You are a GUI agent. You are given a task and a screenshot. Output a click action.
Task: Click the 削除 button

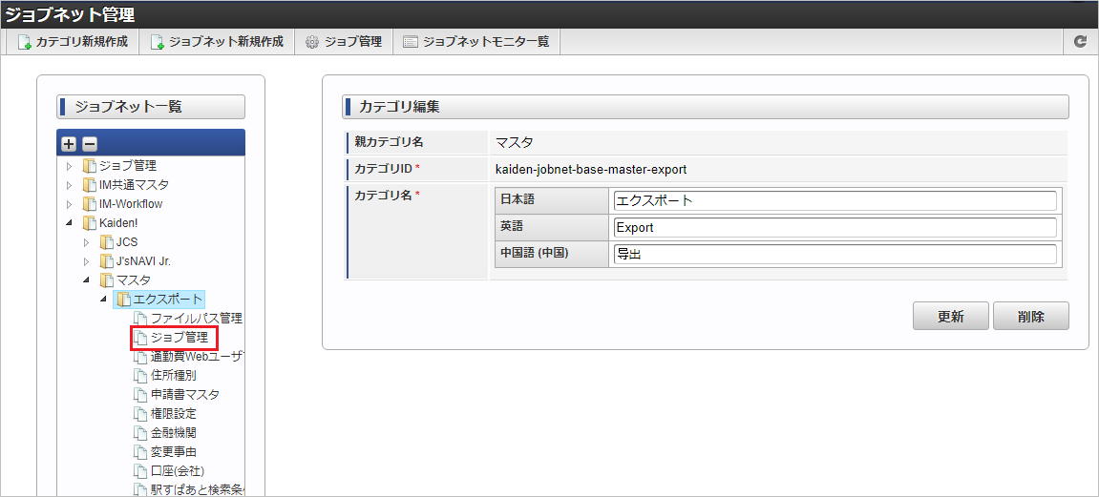pyautogui.click(x=1031, y=316)
